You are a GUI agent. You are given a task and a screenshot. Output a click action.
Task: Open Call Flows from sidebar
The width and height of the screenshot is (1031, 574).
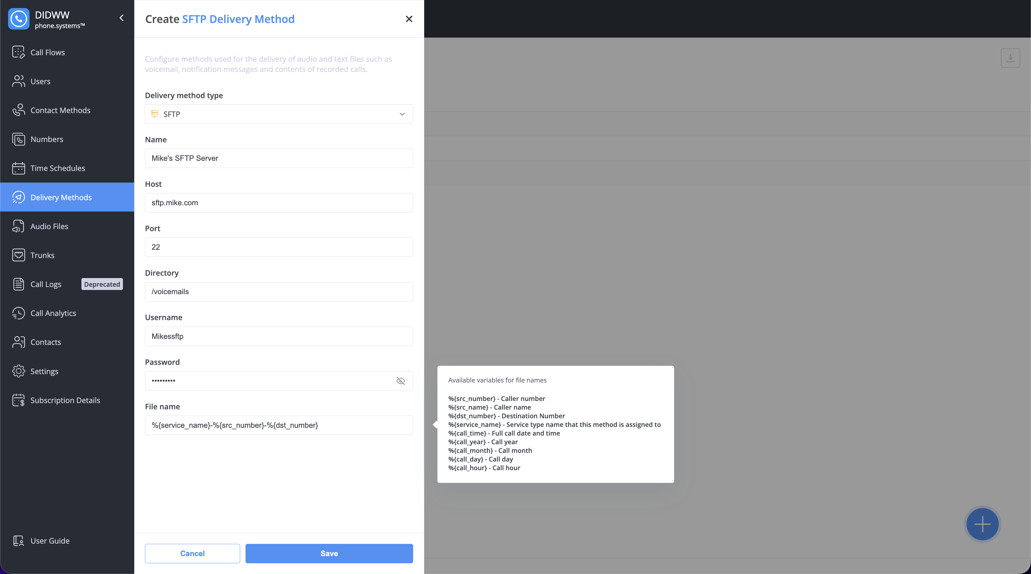(47, 53)
